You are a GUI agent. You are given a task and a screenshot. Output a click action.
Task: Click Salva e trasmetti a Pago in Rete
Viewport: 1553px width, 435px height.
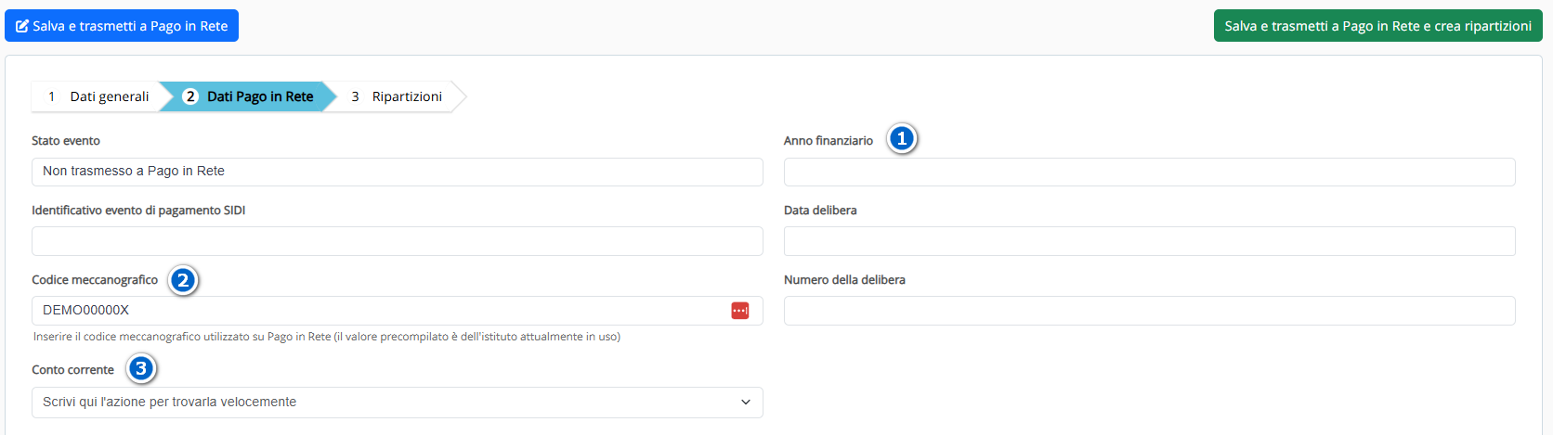(122, 26)
